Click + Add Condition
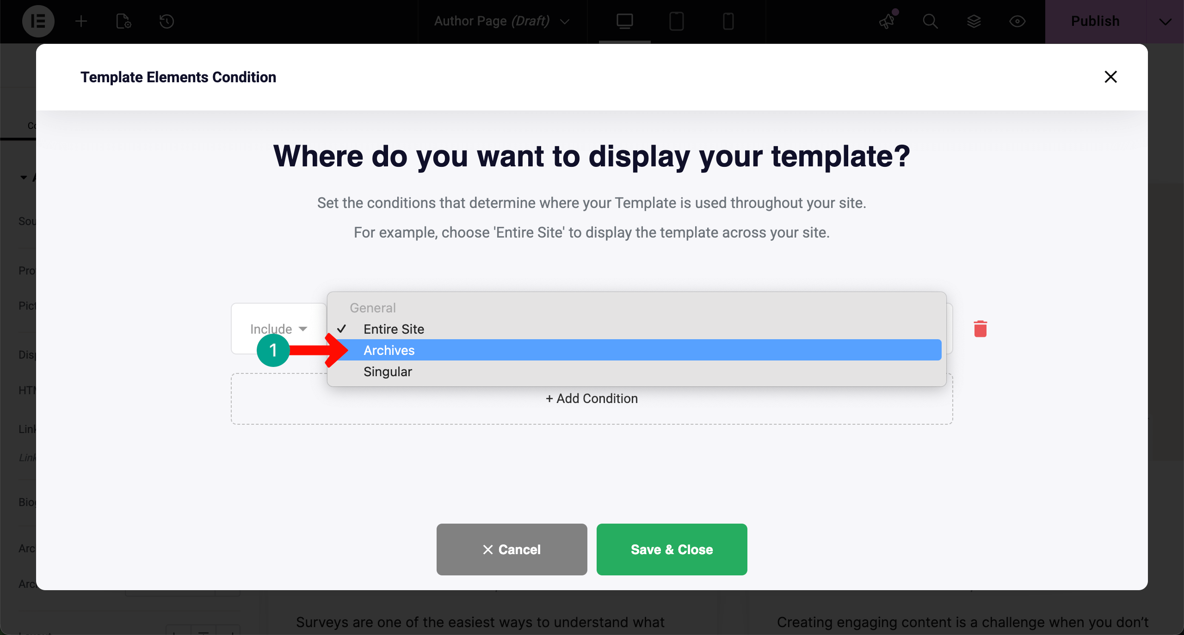 pyautogui.click(x=592, y=398)
